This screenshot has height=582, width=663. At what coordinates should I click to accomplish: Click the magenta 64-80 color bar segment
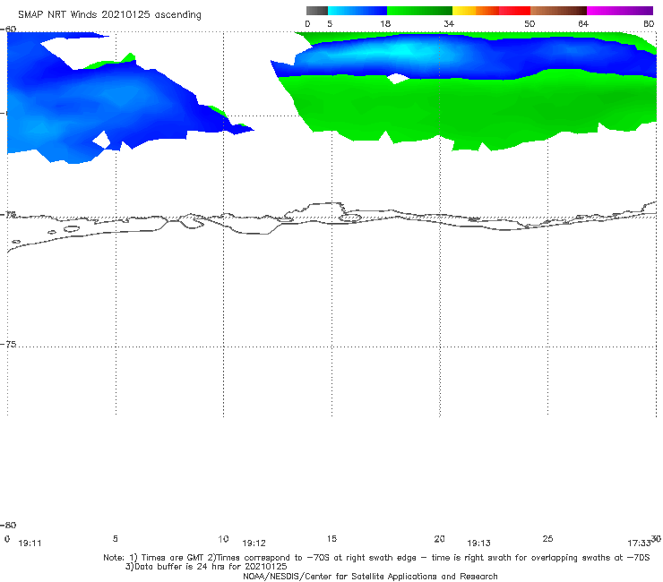[x=620, y=11]
